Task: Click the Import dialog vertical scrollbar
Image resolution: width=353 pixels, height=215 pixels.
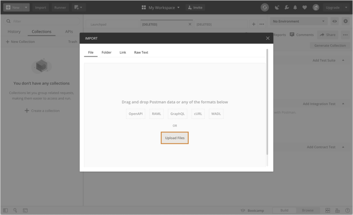Action: (267, 102)
